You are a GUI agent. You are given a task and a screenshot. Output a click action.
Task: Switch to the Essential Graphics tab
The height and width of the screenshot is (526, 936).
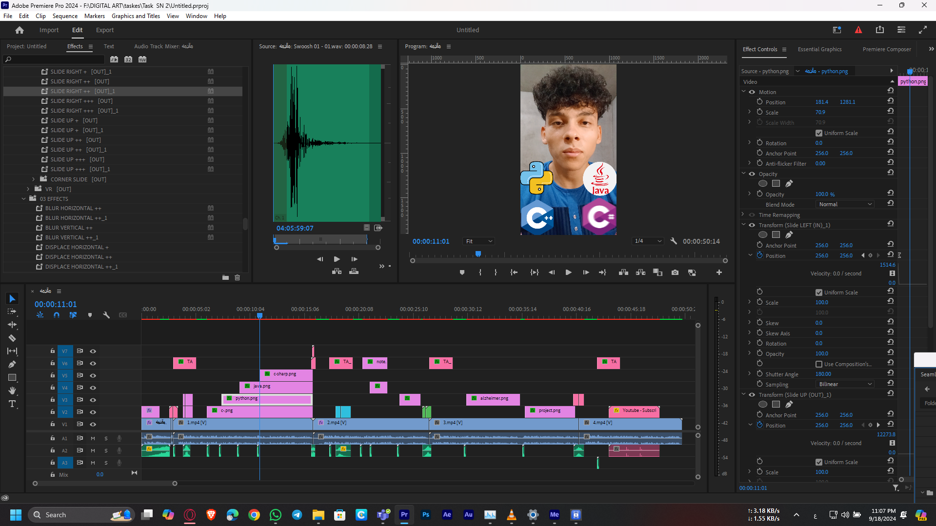point(819,49)
